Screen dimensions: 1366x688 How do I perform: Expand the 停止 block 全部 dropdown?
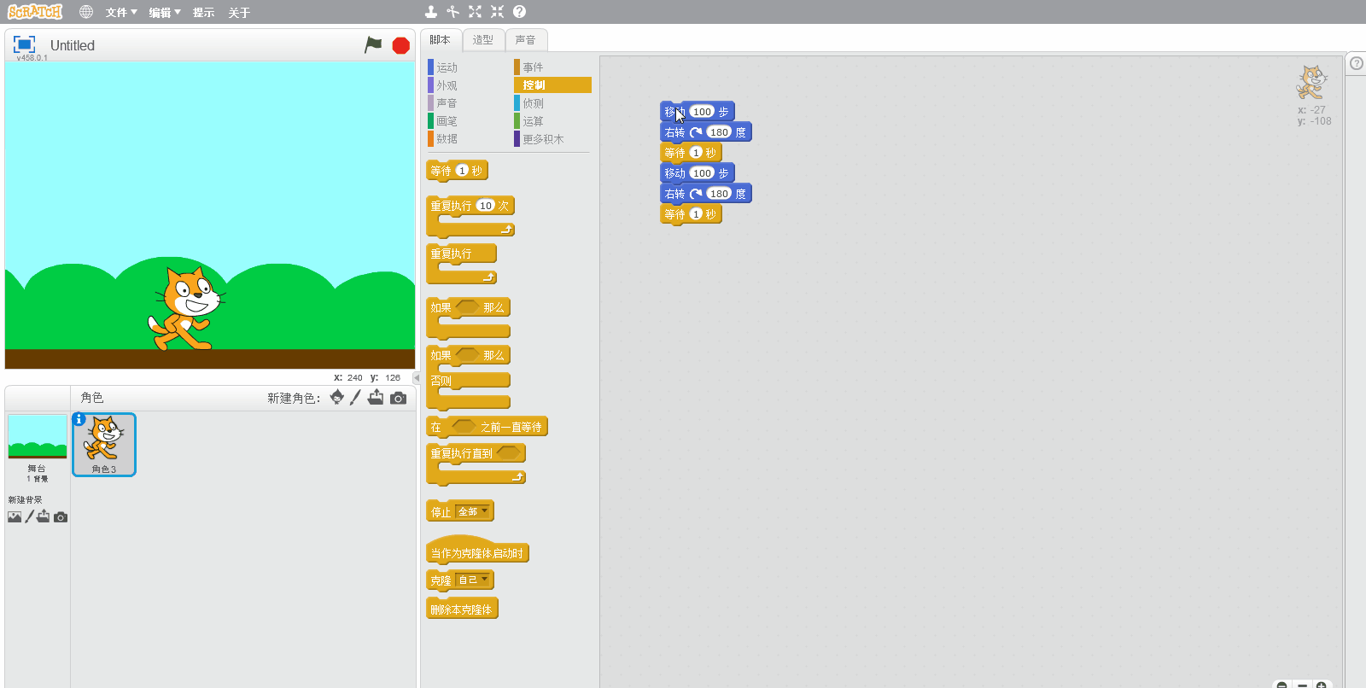click(473, 511)
